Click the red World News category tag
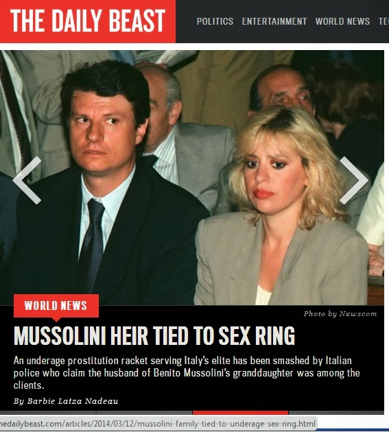 click(56, 306)
